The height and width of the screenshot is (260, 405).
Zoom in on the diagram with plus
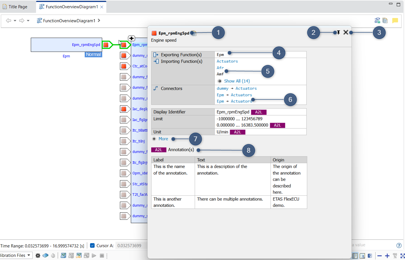tap(387, 256)
